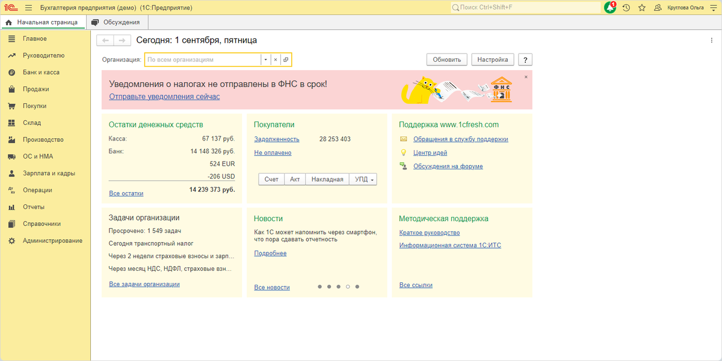Open the Производство section
The width and height of the screenshot is (722, 361).
43,139
